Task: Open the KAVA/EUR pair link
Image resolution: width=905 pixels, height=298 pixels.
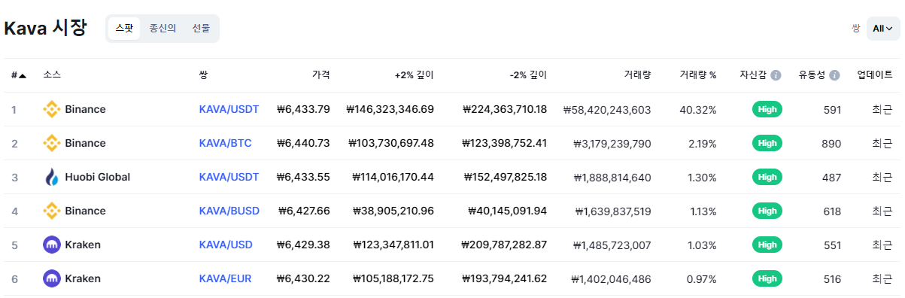Action: pos(226,278)
